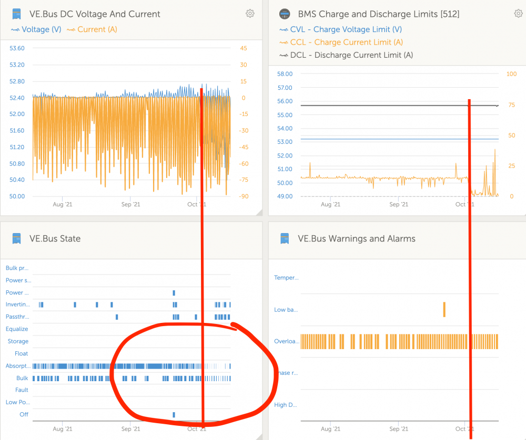This screenshot has height=440, width=526.
Task: Select the Bulk state row label
Action: point(22,378)
